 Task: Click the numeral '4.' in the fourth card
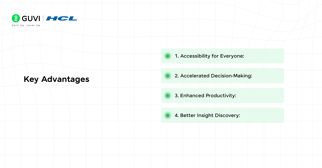(177, 115)
